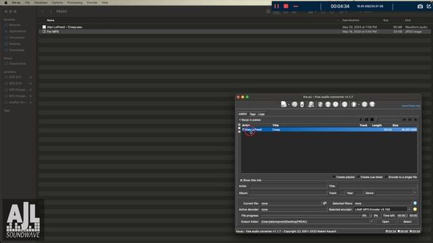Click the toggle selection icon beside joblist
The image size is (433, 243).
239,132
